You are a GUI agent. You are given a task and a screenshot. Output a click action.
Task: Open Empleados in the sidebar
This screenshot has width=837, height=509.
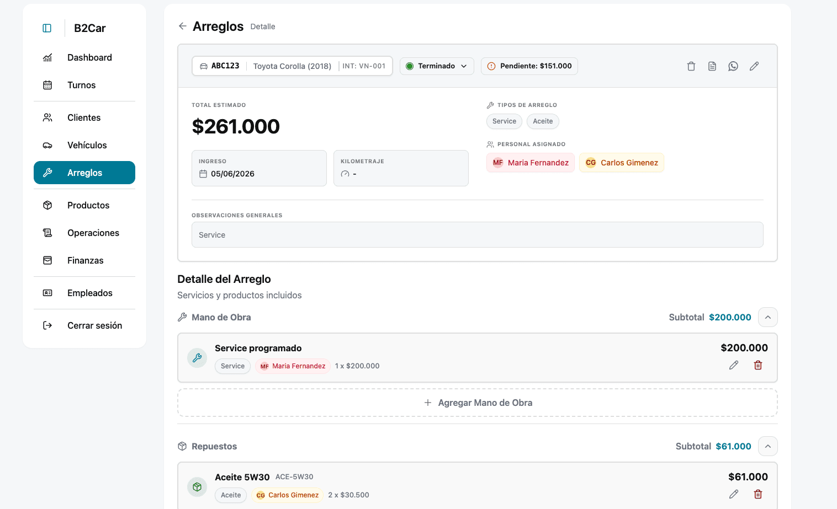[84, 293]
